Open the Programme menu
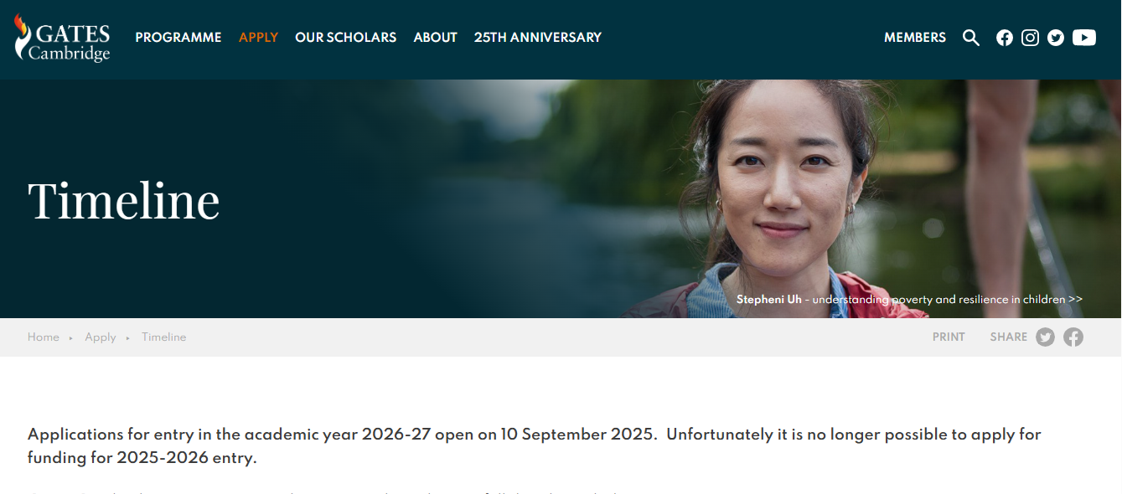The image size is (1122, 494). pos(178,38)
